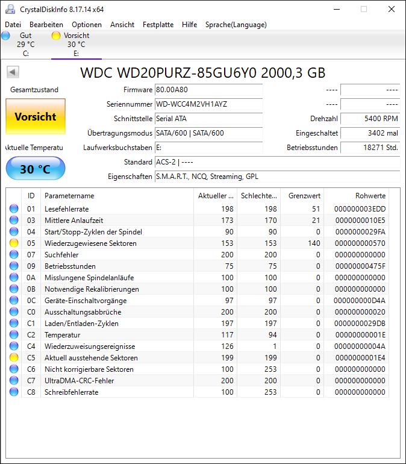Click the Firmware field 80.00A80
Screen dimensions: 406x464
coord(208,90)
